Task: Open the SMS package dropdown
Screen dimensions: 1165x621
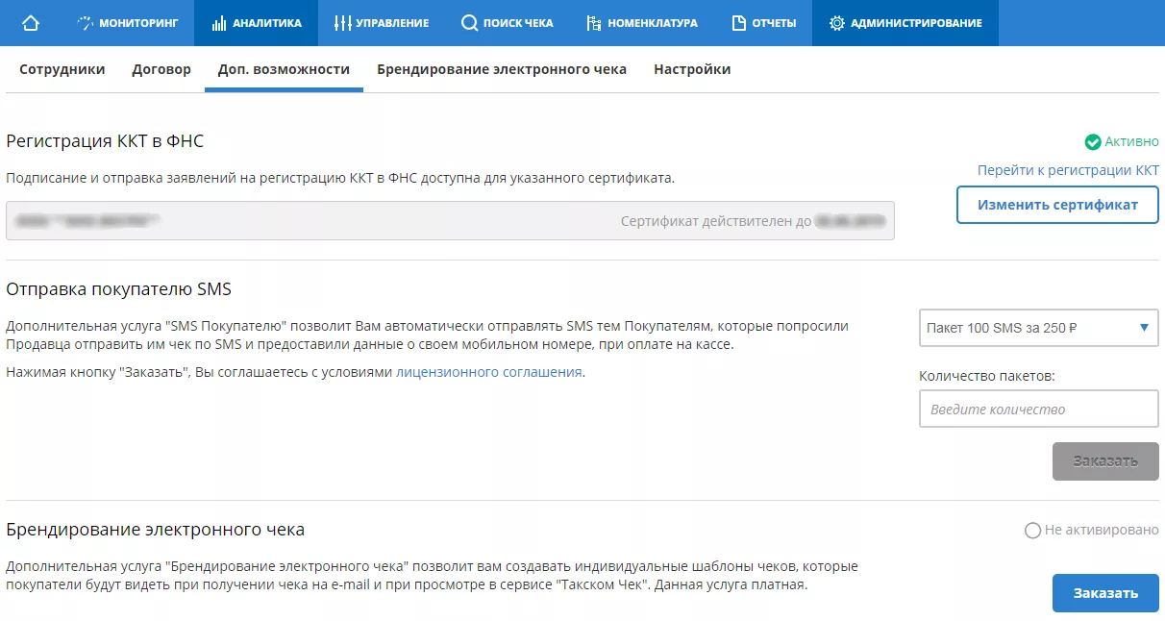Action: (x=1038, y=328)
